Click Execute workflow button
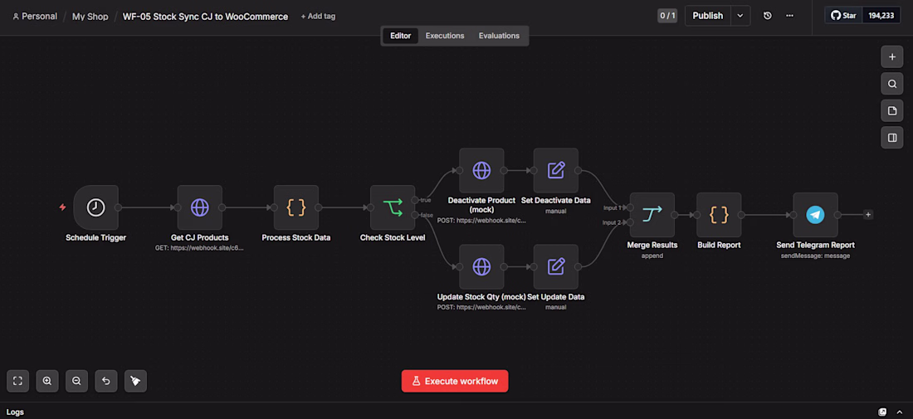The image size is (913, 419). click(x=455, y=381)
